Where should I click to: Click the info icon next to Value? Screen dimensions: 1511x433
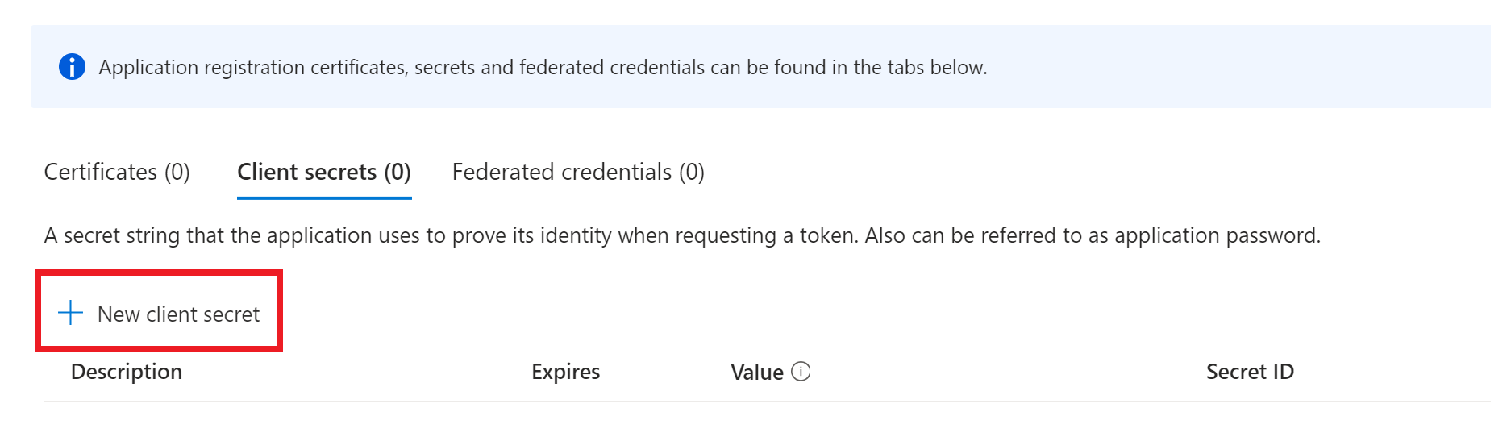[801, 372]
